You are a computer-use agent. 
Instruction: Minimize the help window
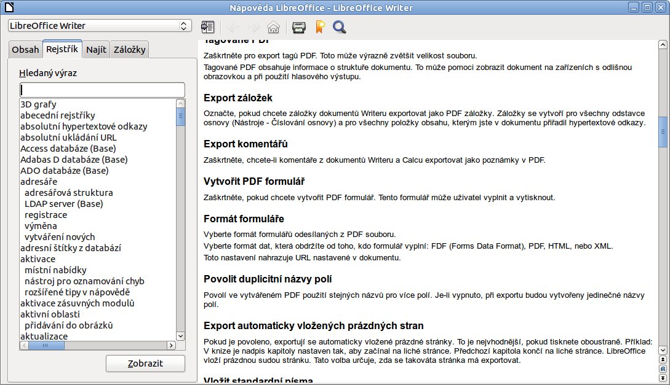pyautogui.click(x=634, y=7)
